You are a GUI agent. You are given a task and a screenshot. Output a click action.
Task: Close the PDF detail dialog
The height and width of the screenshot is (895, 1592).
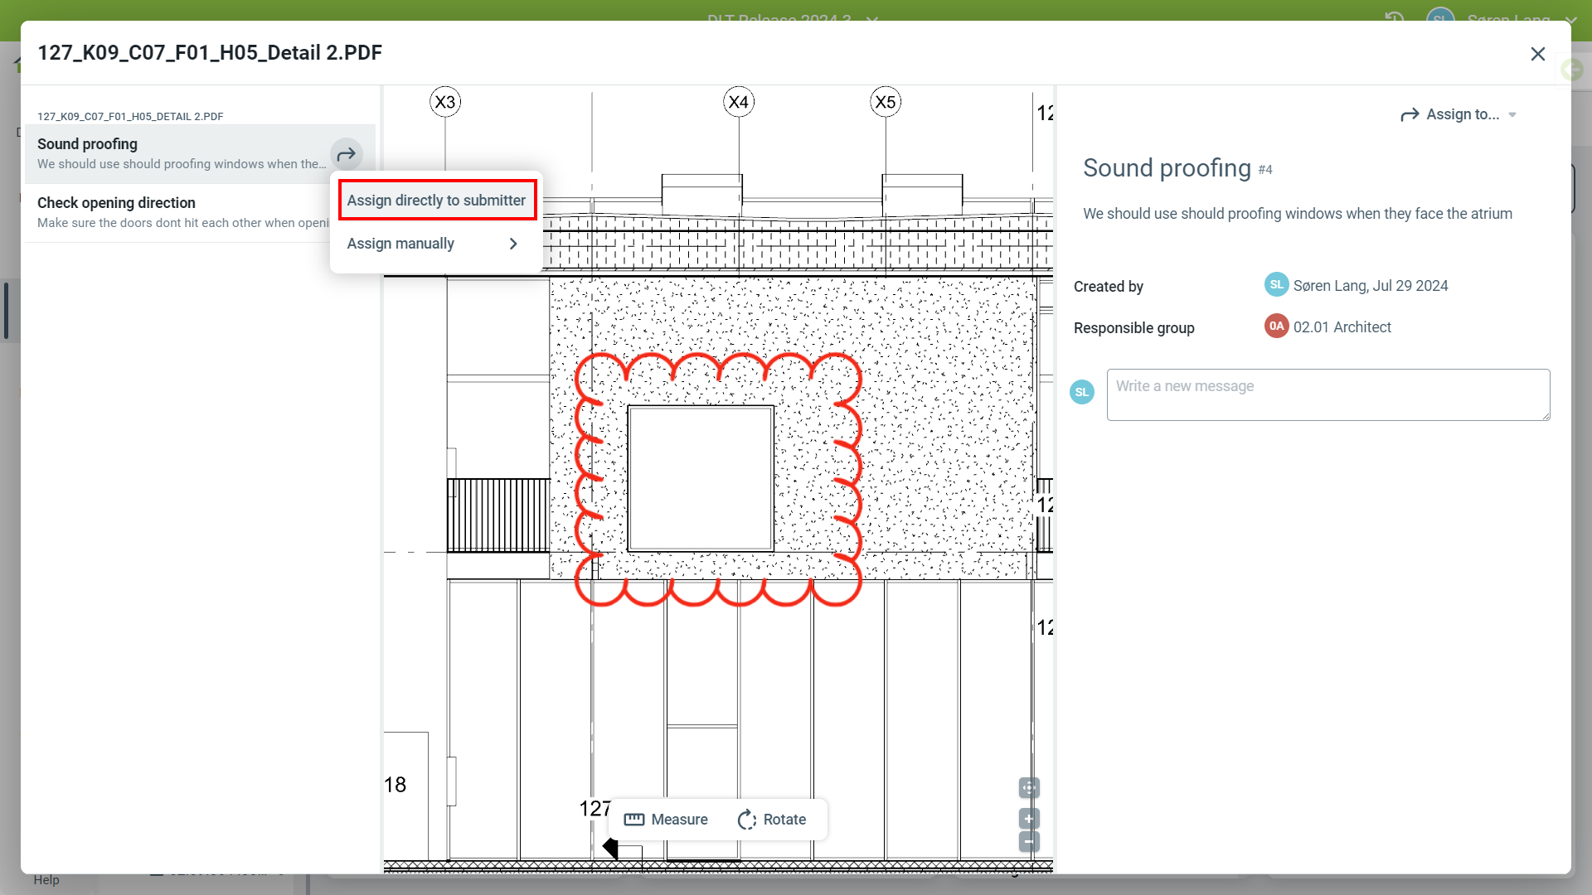point(1537,54)
